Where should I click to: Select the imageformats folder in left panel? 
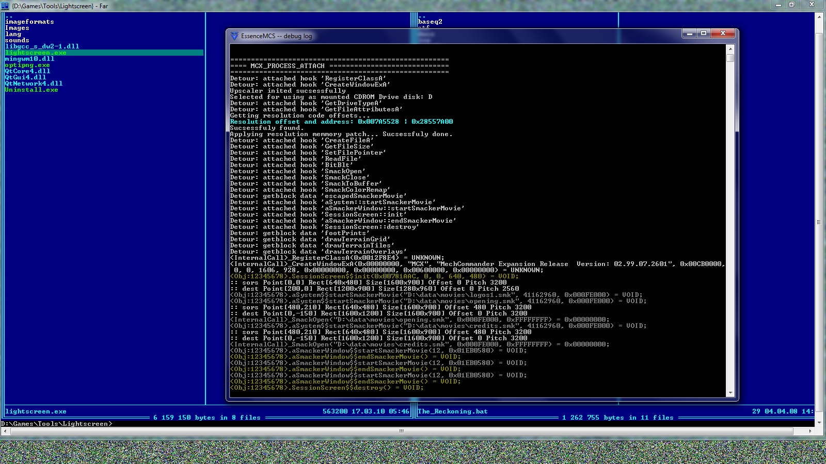tap(29, 22)
